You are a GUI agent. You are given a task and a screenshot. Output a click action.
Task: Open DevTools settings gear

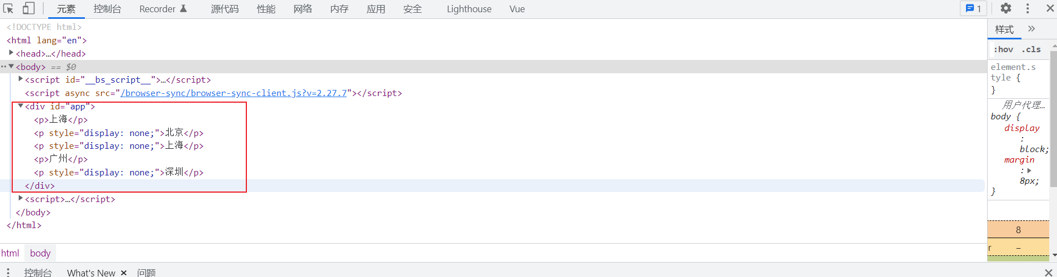point(1006,8)
